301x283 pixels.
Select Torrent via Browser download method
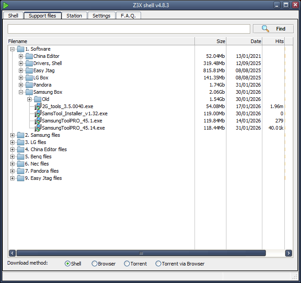[x=158, y=264]
